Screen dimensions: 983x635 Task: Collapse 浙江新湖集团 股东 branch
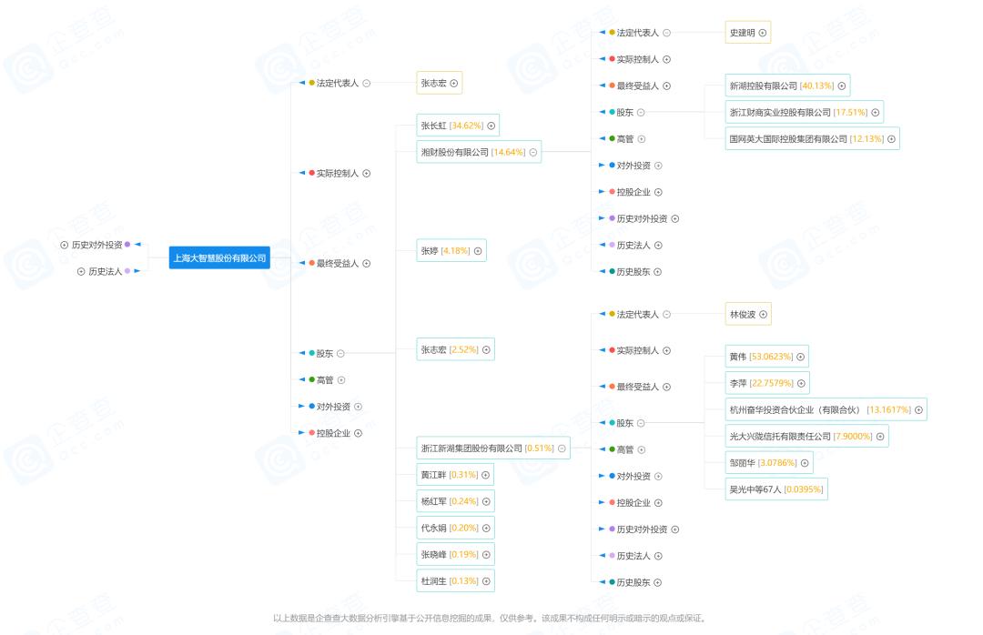642,424
